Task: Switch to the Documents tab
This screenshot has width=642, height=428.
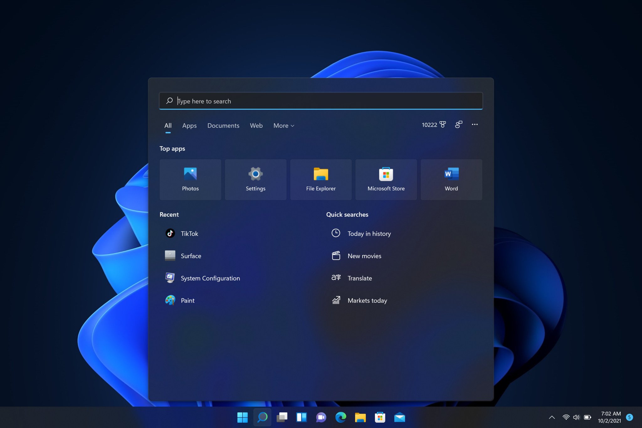Action: pos(223,125)
